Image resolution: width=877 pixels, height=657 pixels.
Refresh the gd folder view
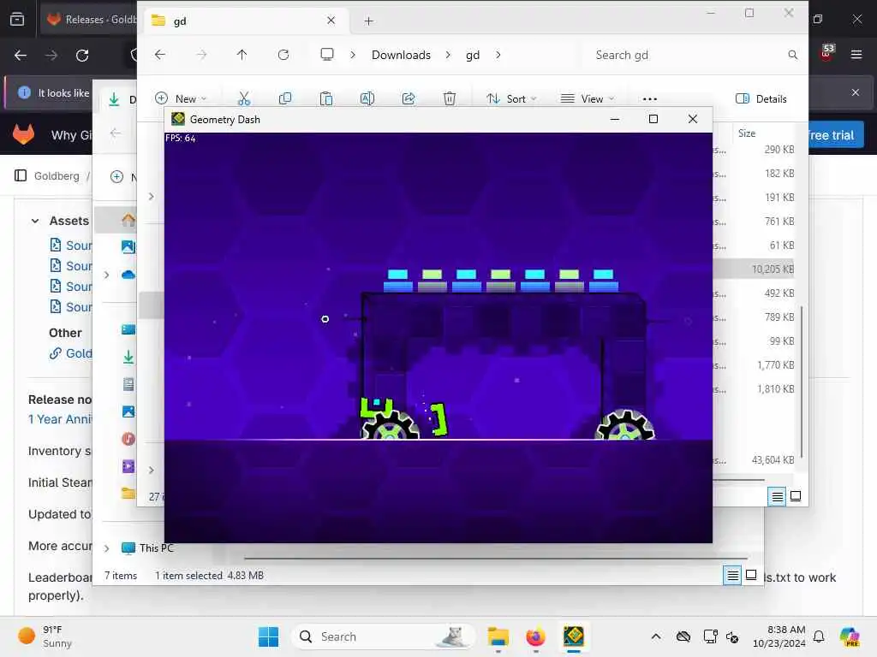tap(283, 55)
